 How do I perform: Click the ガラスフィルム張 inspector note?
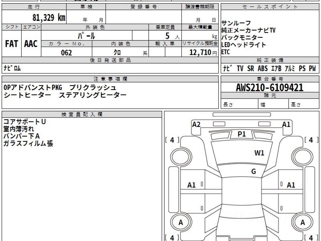coord(28,143)
